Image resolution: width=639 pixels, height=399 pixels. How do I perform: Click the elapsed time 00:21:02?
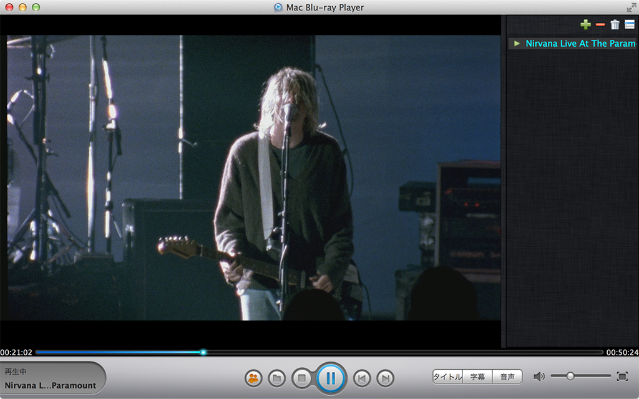[x=16, y=353]
